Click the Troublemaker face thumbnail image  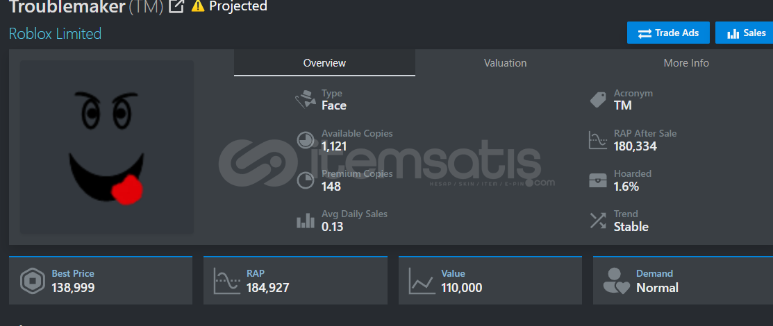(106, 147)
